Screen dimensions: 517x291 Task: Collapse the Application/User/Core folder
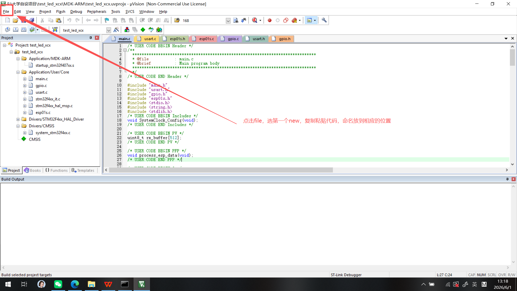click(18, 72)
